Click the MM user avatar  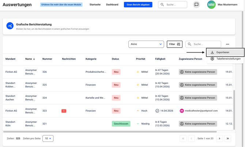coord(211,5)
